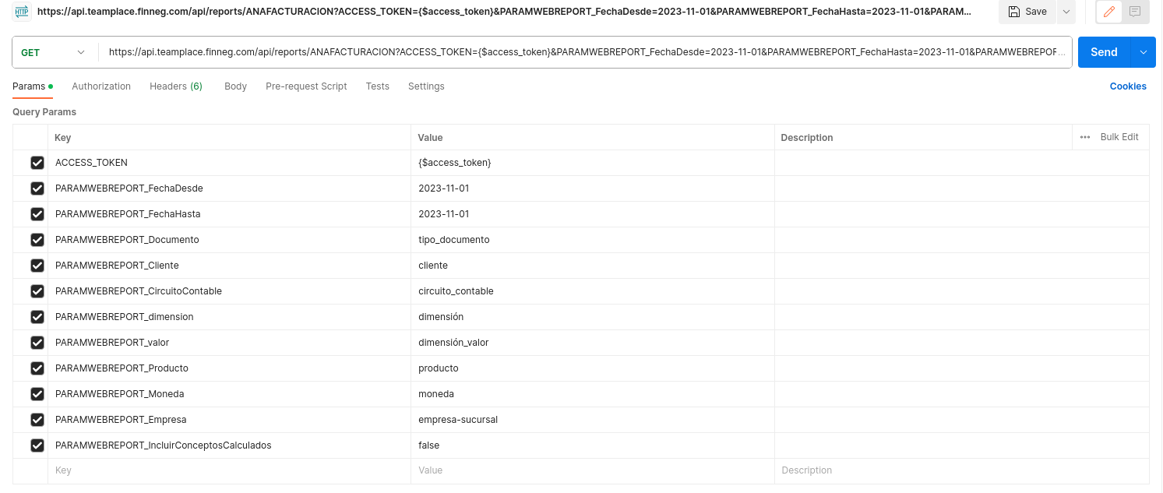Uncheck the PARAMWEBREPORT_Moneda row checkbox
The width and height of the screenshot is (1163, 493).
(37, 394)
